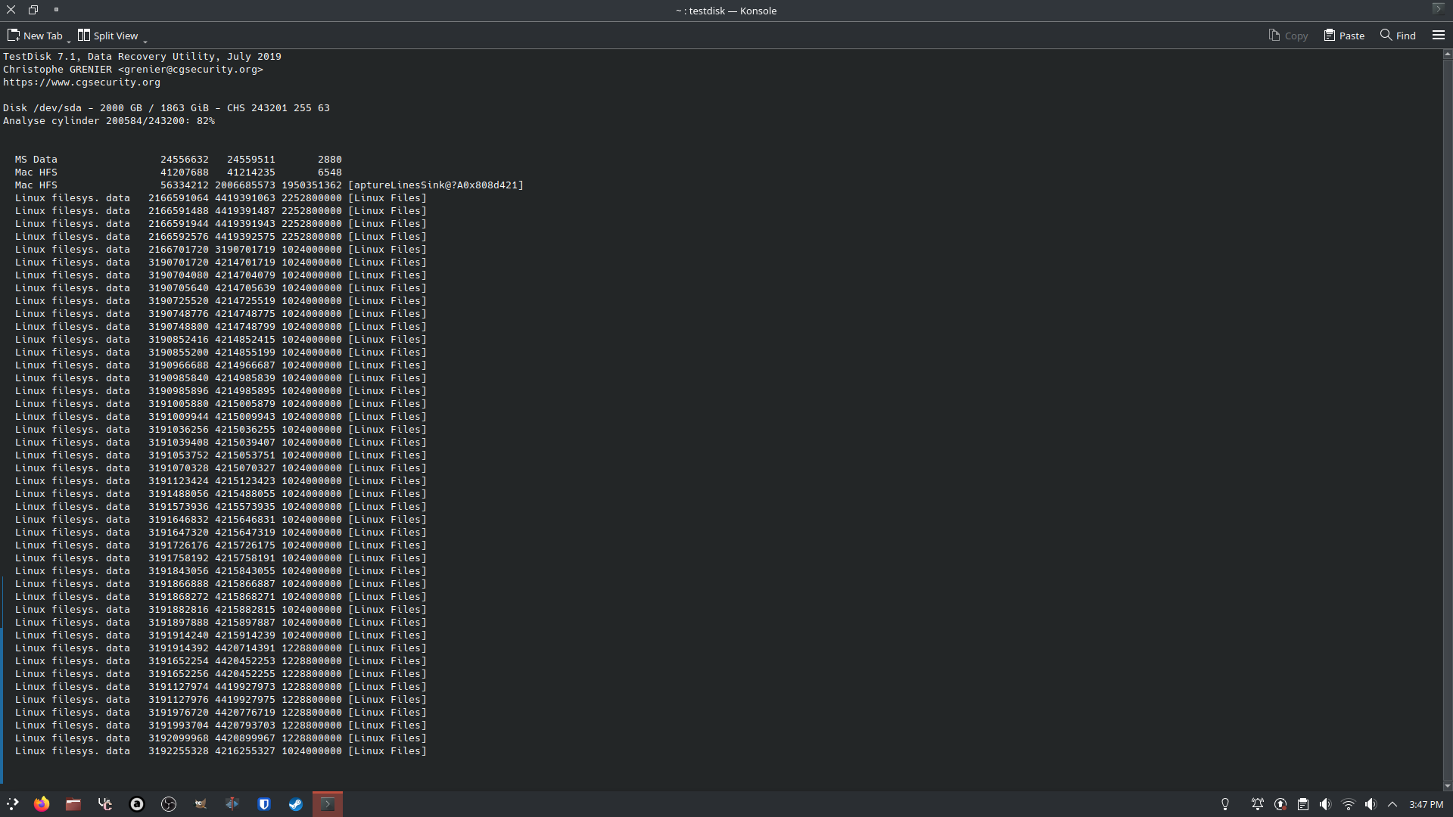Click the terminal vertical scrollbar

[1447, 416]
